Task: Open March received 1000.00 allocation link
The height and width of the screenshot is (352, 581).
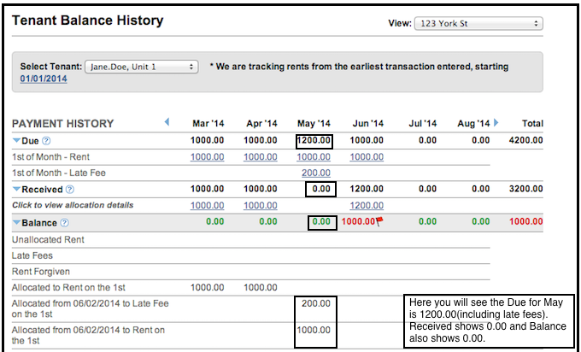Action: pos(207,205)
